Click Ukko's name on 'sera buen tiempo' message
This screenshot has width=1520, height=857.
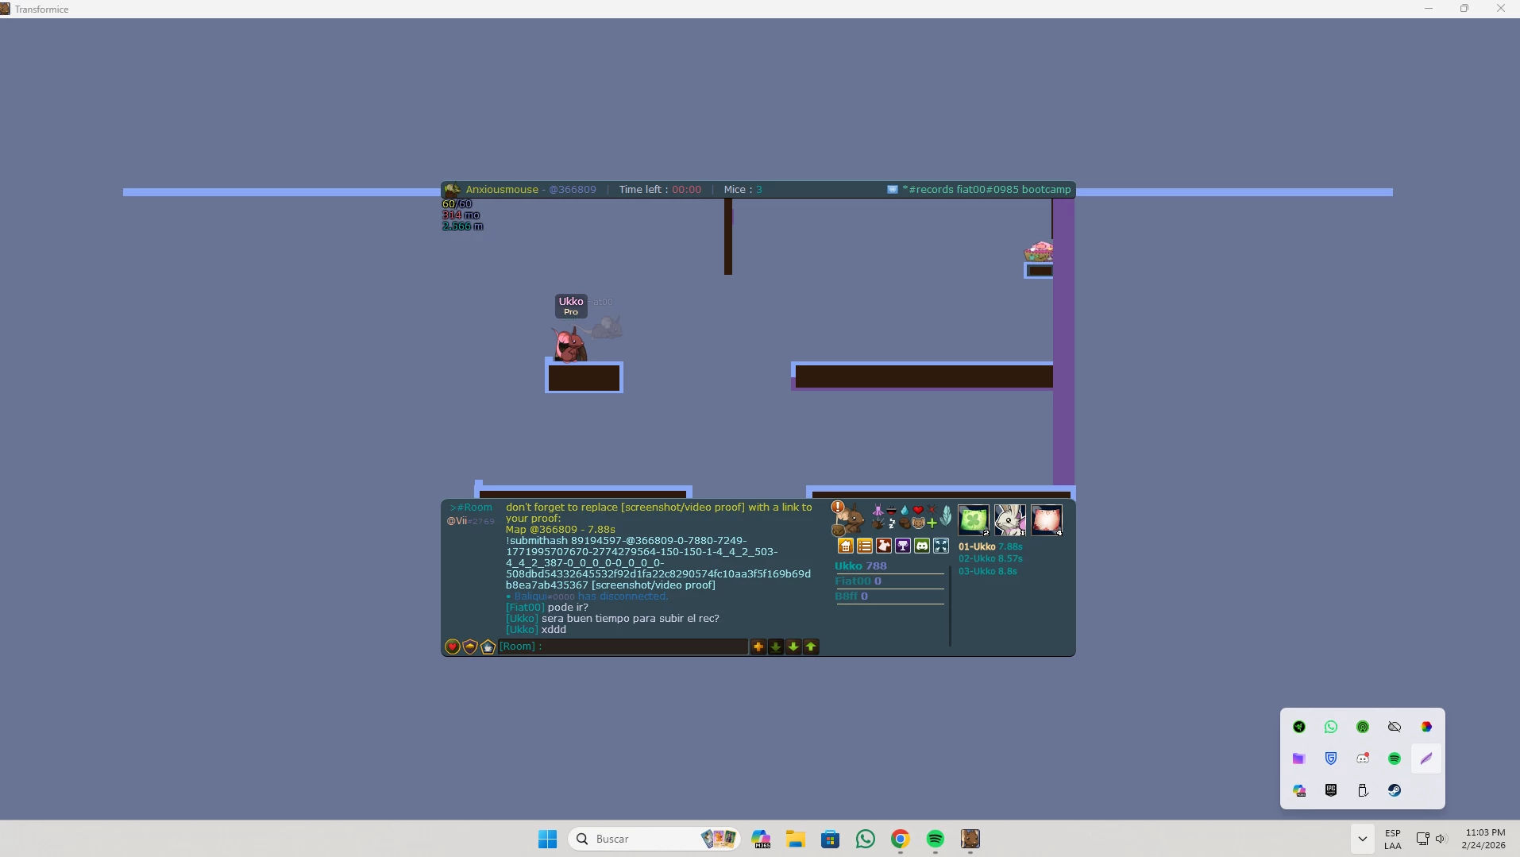(x=522, y=619)
